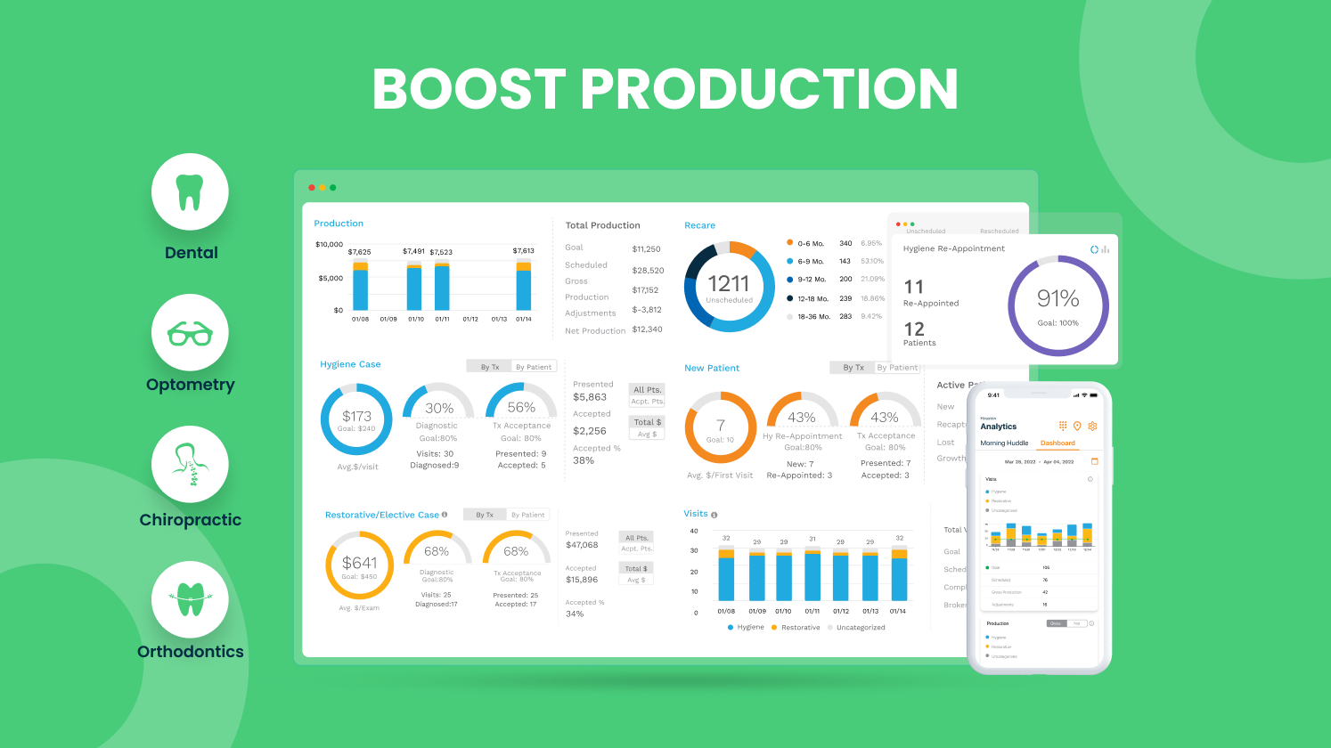Open the keypad grid icon on phone

click(x=1063, y=427)
